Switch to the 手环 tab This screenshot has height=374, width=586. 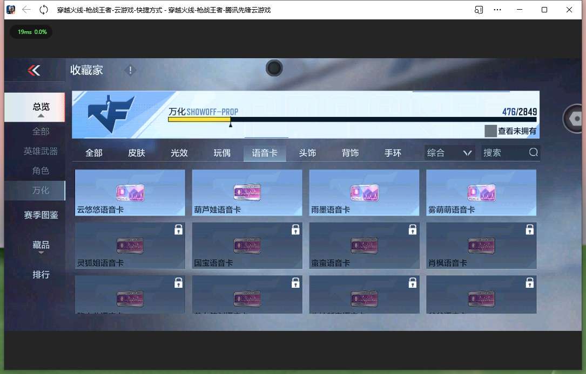tap(393, 153)
